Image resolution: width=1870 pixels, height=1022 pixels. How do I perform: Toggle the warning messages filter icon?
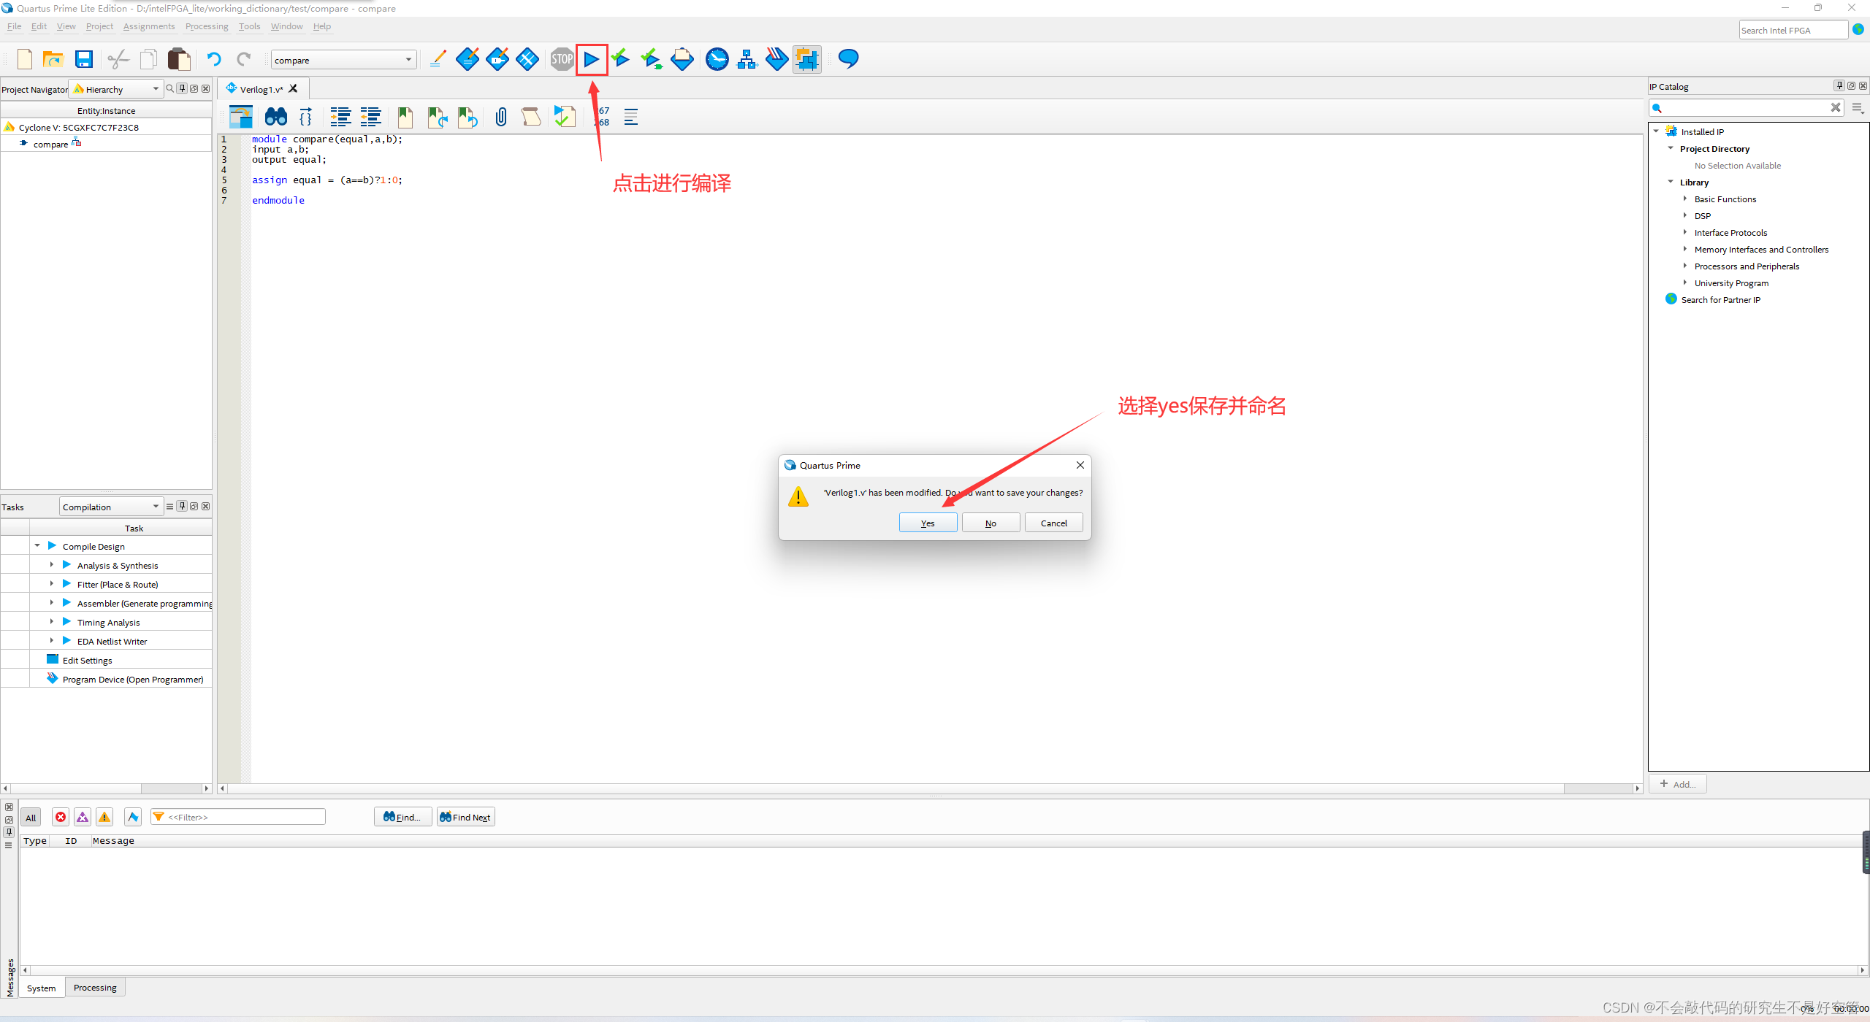point(104,817)
